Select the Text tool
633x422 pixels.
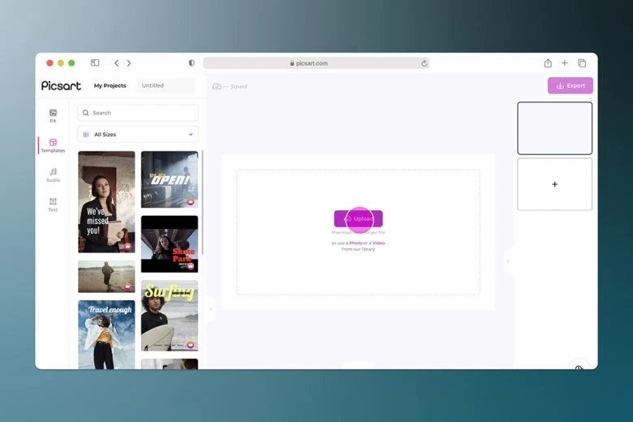point(53,205)
